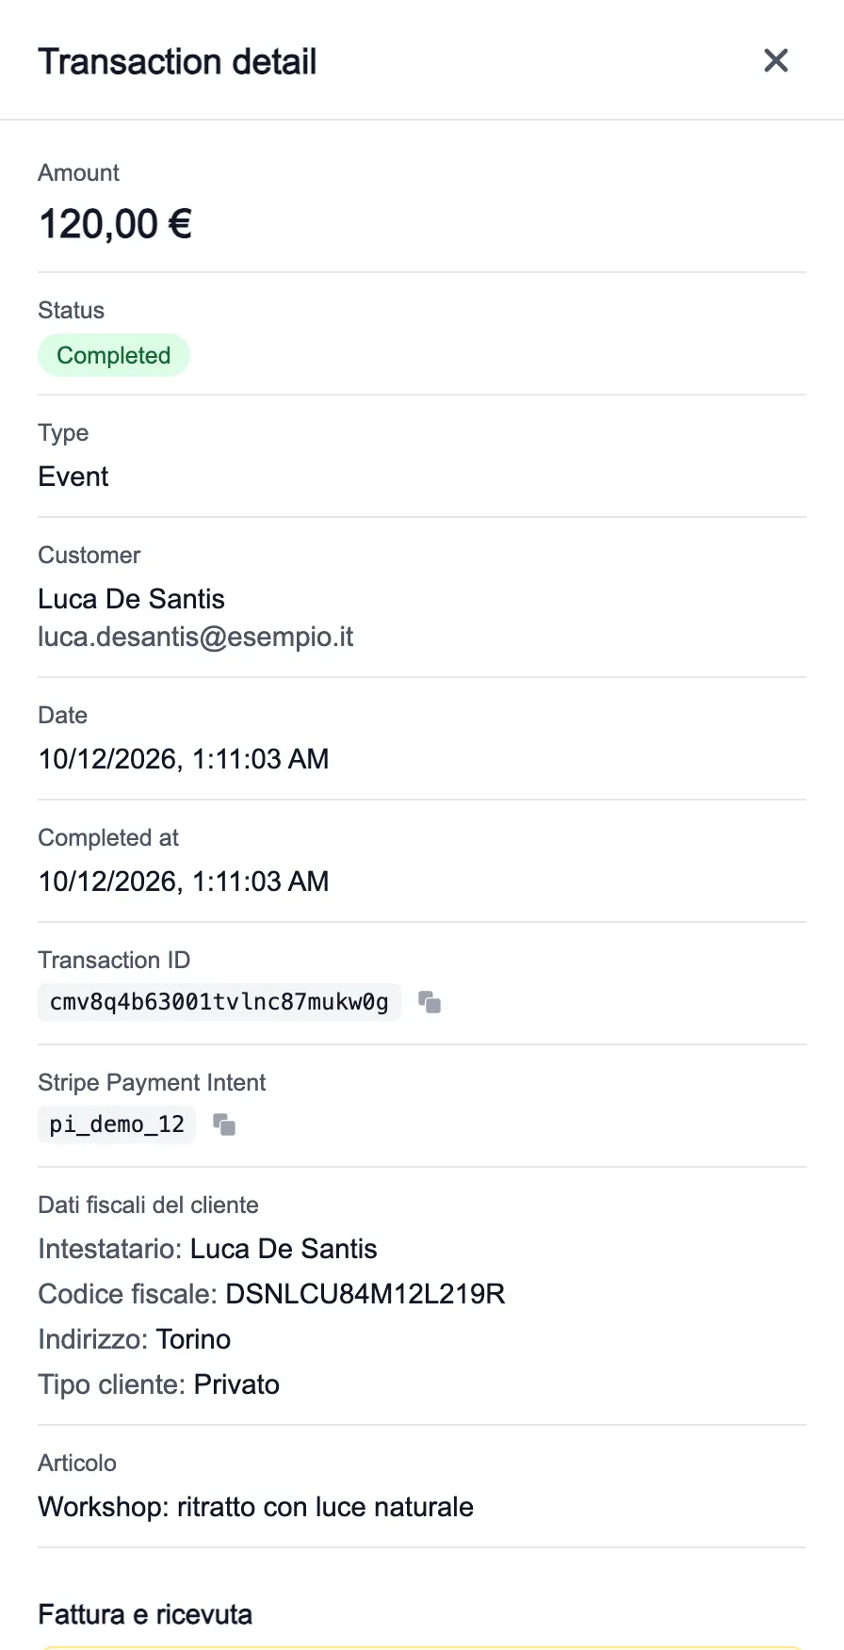Select the pi_demo_12 code chip

pos(117,1124)
